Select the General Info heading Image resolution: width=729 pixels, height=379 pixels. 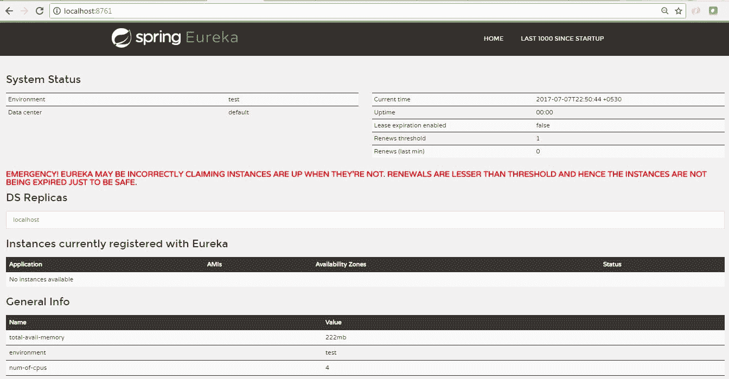38,301
